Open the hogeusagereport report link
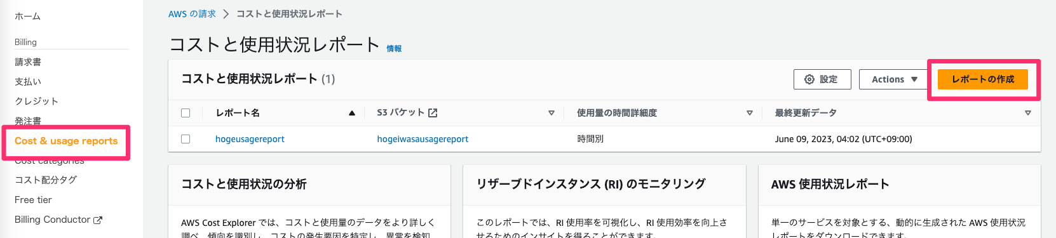This screenshot has height=238, width=1056. [x=250, y=139]
